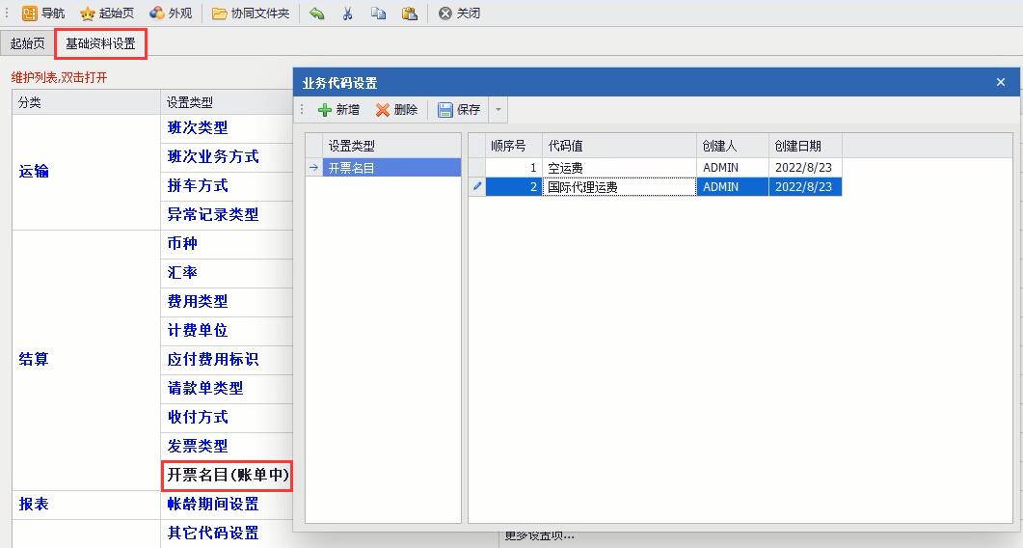
Task: Select the 空运费 code value row
Action: coord(619,168)
